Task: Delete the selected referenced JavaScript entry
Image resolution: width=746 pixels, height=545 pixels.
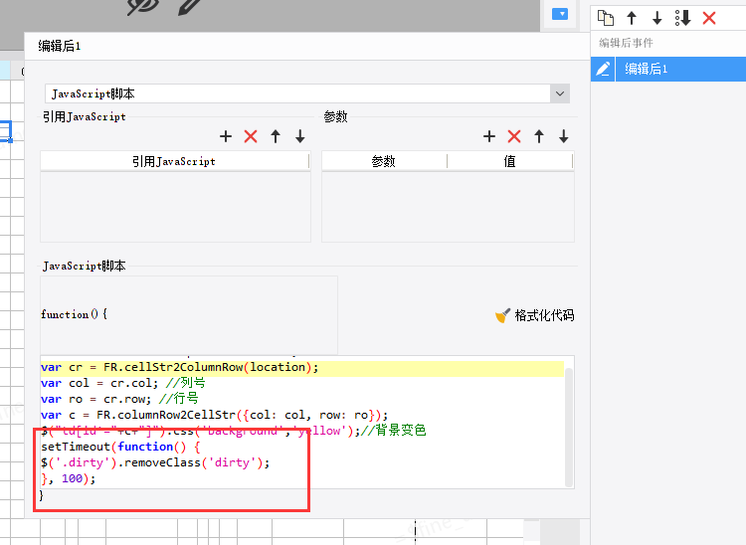Action: [x=251, y=137]
